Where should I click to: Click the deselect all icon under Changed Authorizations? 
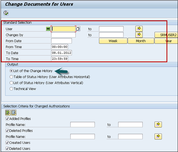14,112
